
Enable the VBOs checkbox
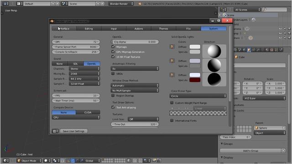[x=113, y=73]
